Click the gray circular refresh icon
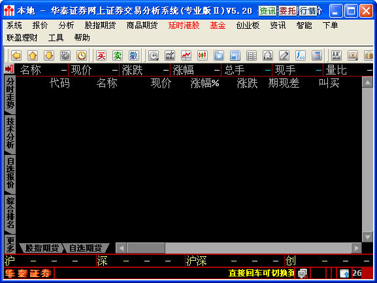This screenshot has width=377, height=283. point(65,56)
